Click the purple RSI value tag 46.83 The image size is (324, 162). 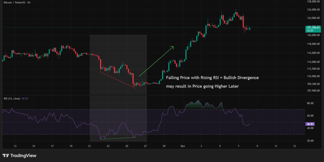point(310,124)
